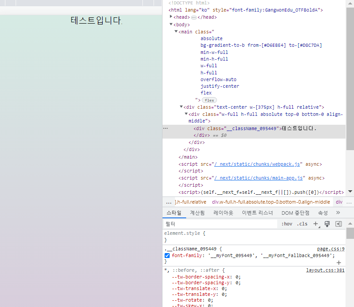Click the DOCTYPE html row
Screen dimensions: 354x307
[189, 3]
